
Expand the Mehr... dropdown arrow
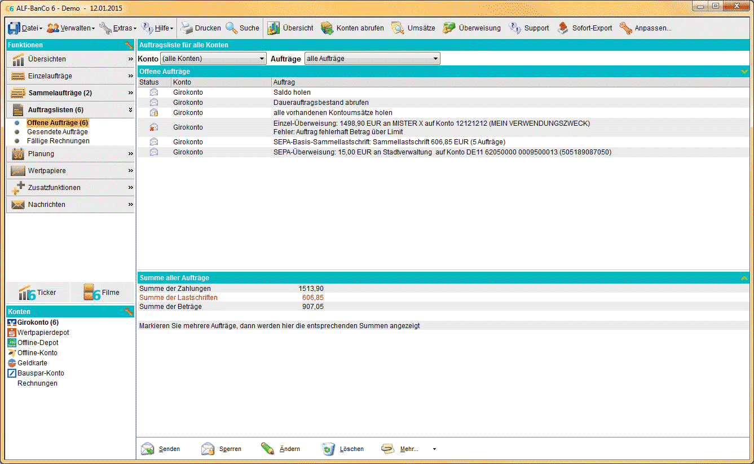[434, 449]
